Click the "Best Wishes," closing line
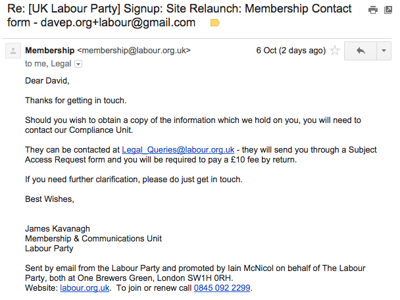The image size is (400, 300). tap(49, 199)
